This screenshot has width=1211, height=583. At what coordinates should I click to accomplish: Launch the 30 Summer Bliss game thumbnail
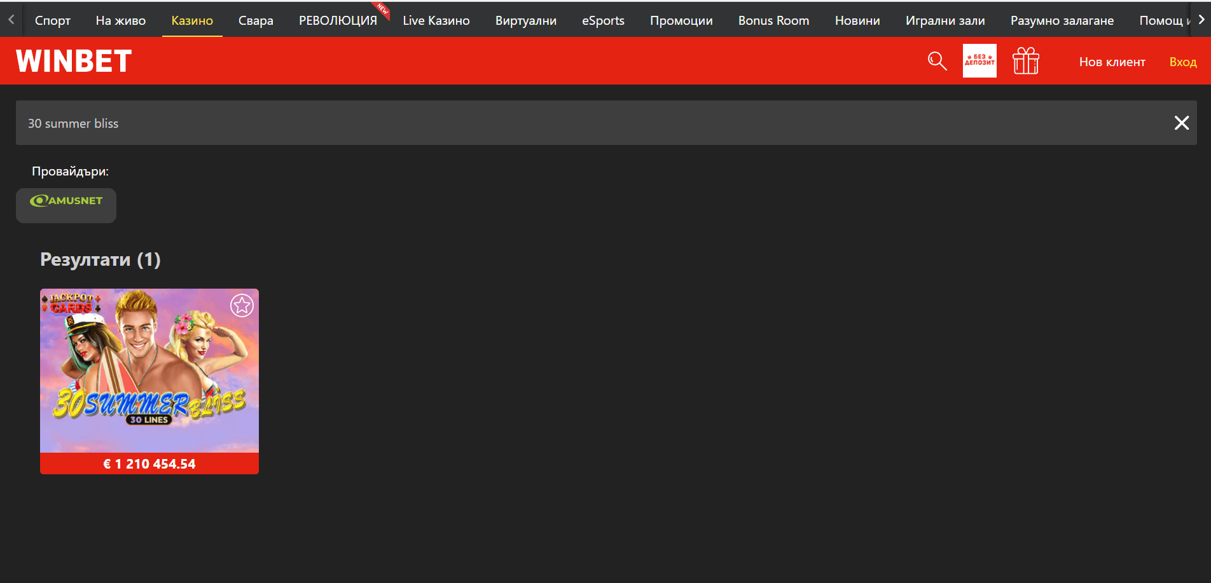149,371
